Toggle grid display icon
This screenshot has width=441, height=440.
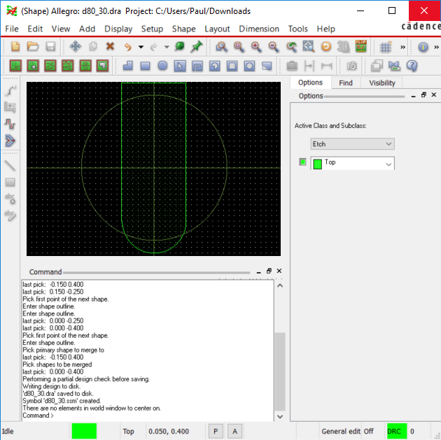tap(386, 47)
